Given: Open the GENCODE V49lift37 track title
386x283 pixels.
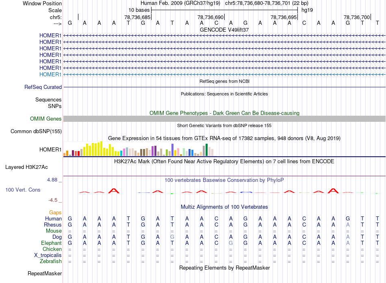Looking at the screenshot, I should [224, 30].
